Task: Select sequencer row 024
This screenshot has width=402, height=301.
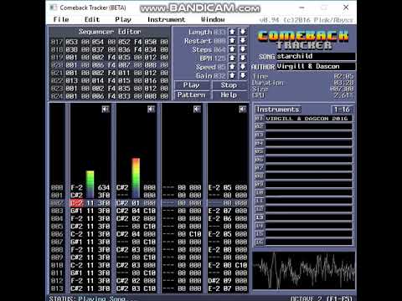Action: pos(110,96)
